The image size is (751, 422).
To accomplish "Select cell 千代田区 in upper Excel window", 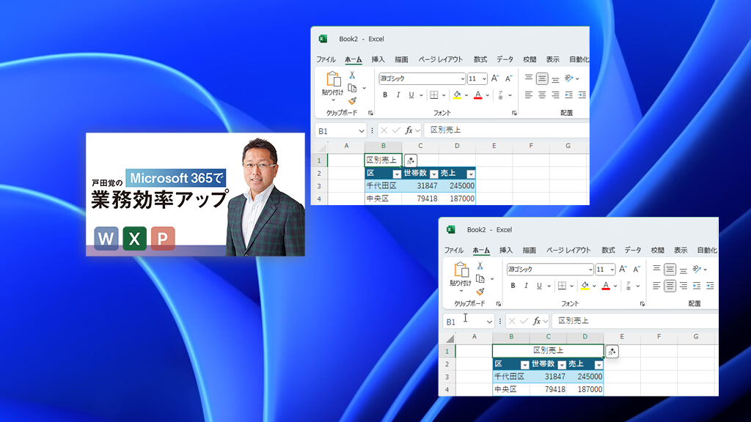I will (x=383, y=186).
